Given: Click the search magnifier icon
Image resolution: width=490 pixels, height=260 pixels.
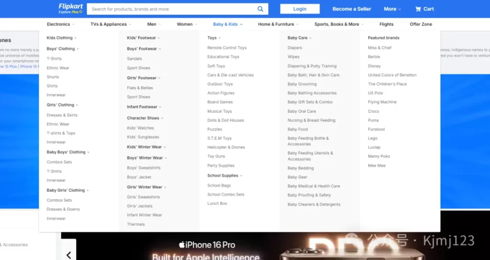Looking at the screenshot, I should 260,9.
